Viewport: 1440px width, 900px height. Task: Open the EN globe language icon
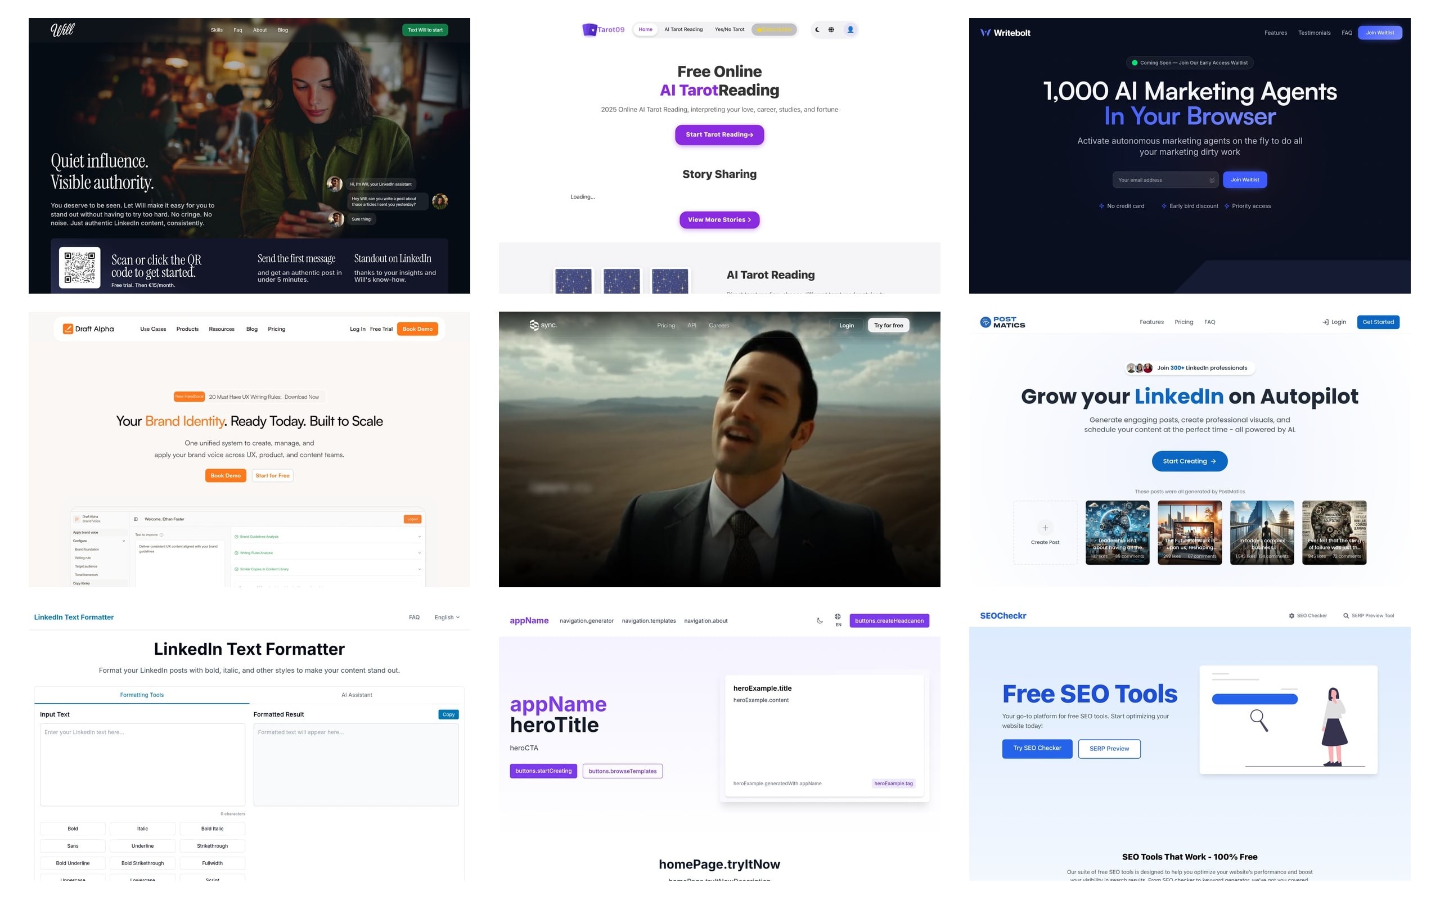coord(838,620)
